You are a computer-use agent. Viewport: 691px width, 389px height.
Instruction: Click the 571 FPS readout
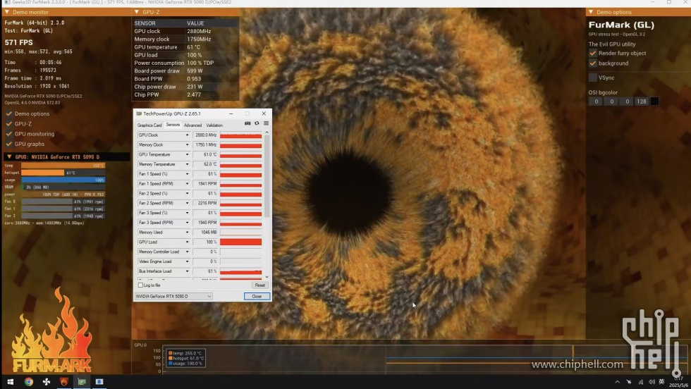click(19, 43)
